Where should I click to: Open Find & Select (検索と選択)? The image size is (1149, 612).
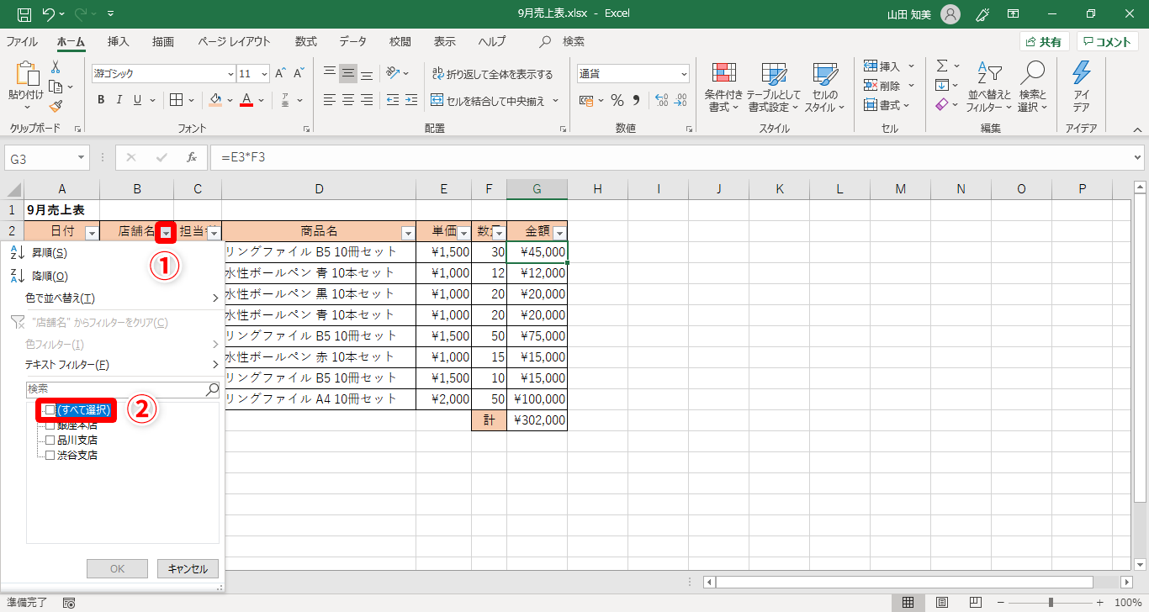coord(1032,87)
